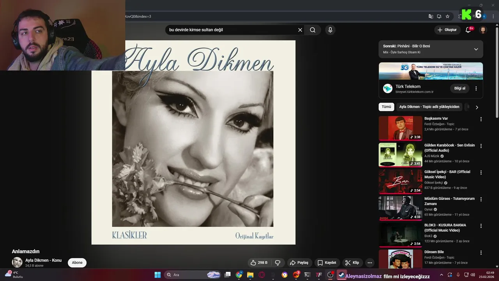
Task: Click the Oluştur create button
Action: tap(447, 30)
